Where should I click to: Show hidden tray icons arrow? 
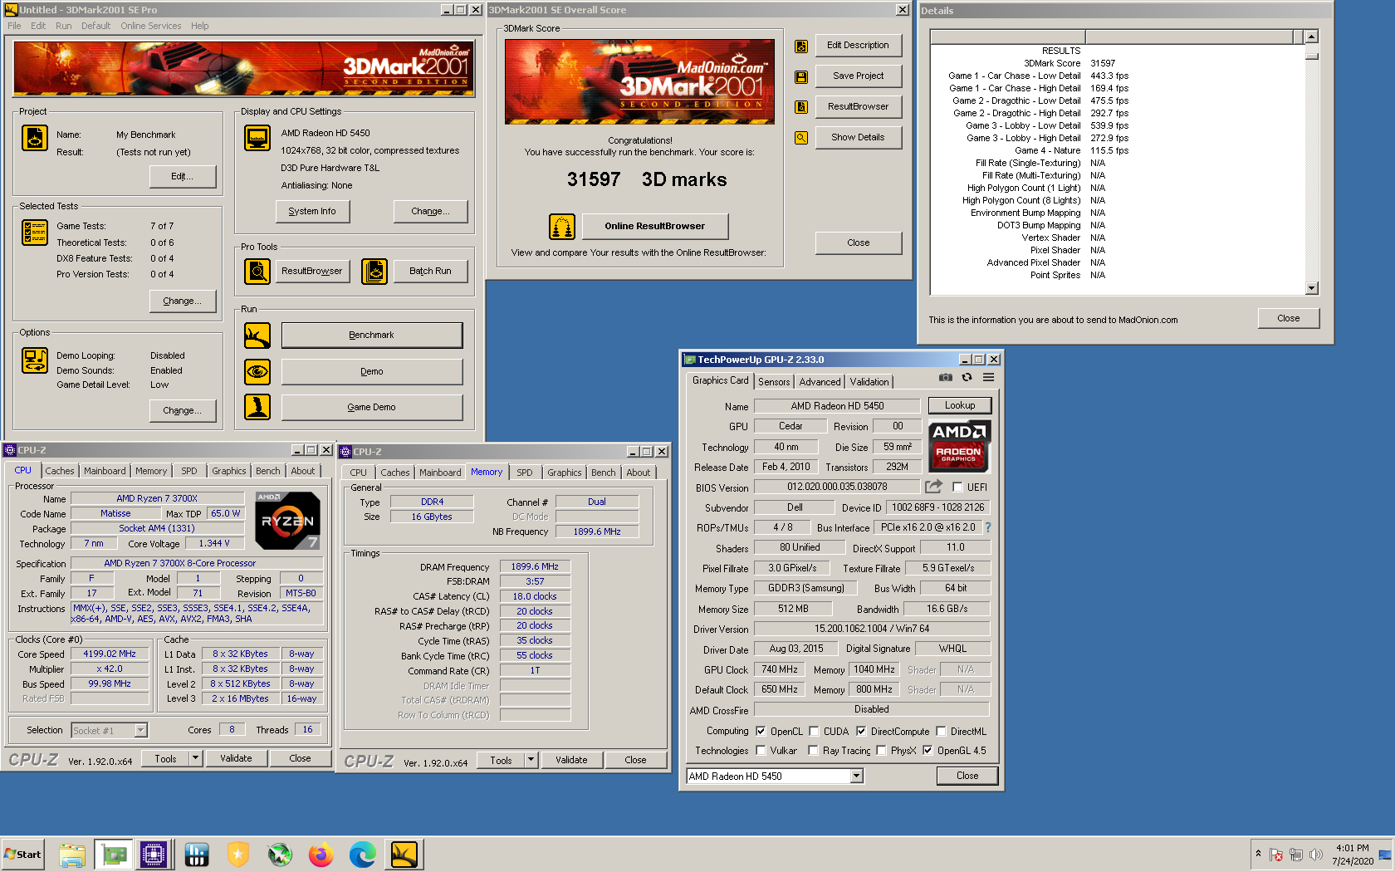(1258, 853)
